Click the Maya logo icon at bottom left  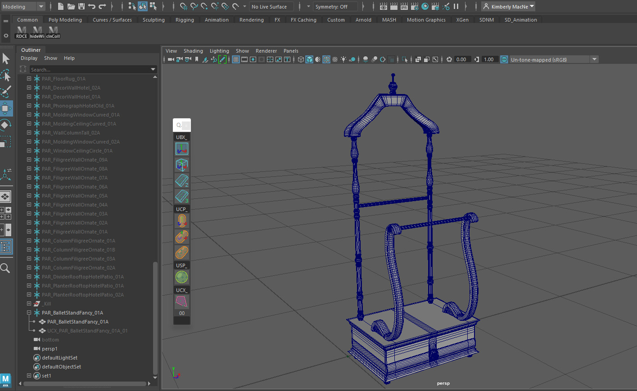tap(5, 380)
